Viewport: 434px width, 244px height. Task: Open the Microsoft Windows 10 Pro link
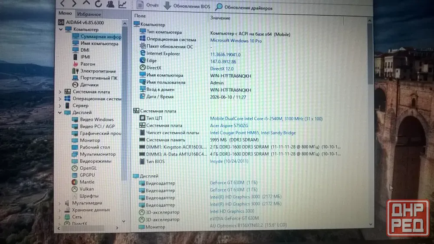pos(236,41)
